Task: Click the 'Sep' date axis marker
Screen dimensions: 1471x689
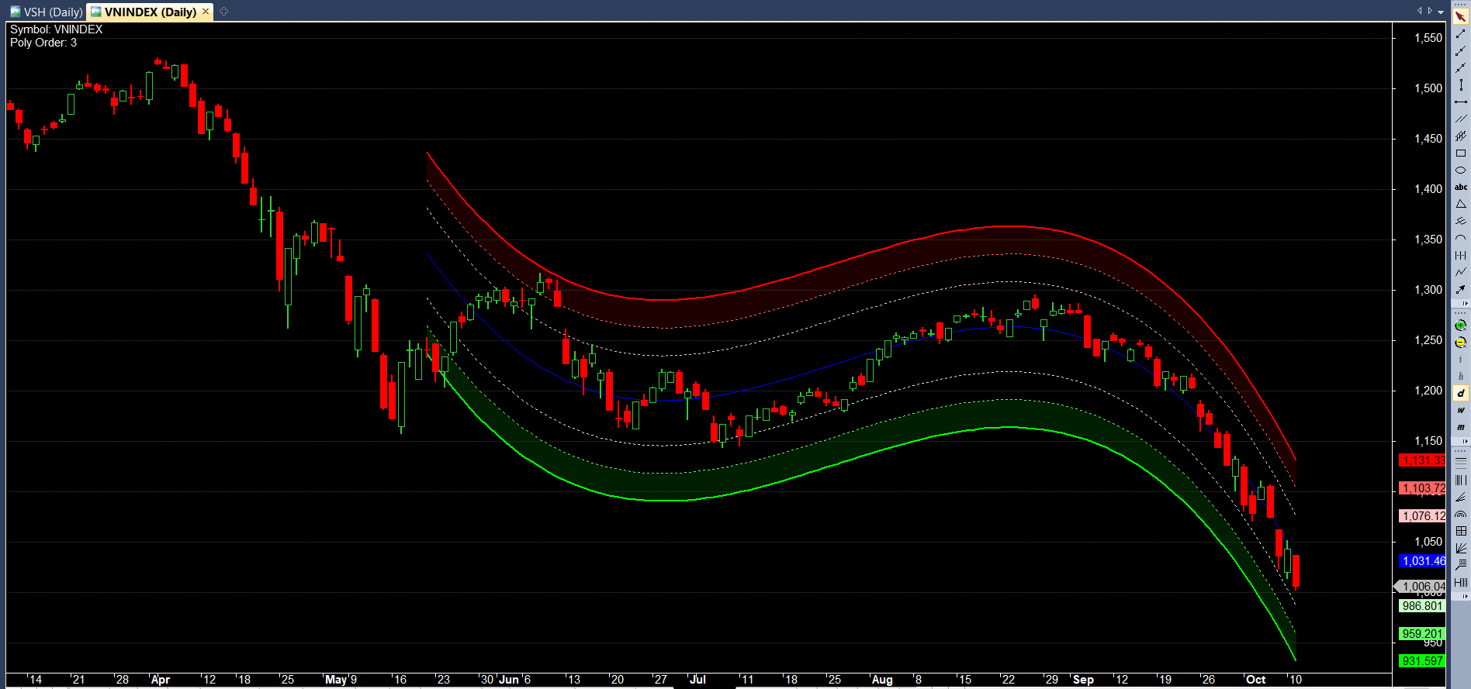Action: [1083, 680]
